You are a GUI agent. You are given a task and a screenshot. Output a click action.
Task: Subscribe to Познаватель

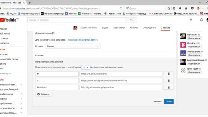pos(194,55)
